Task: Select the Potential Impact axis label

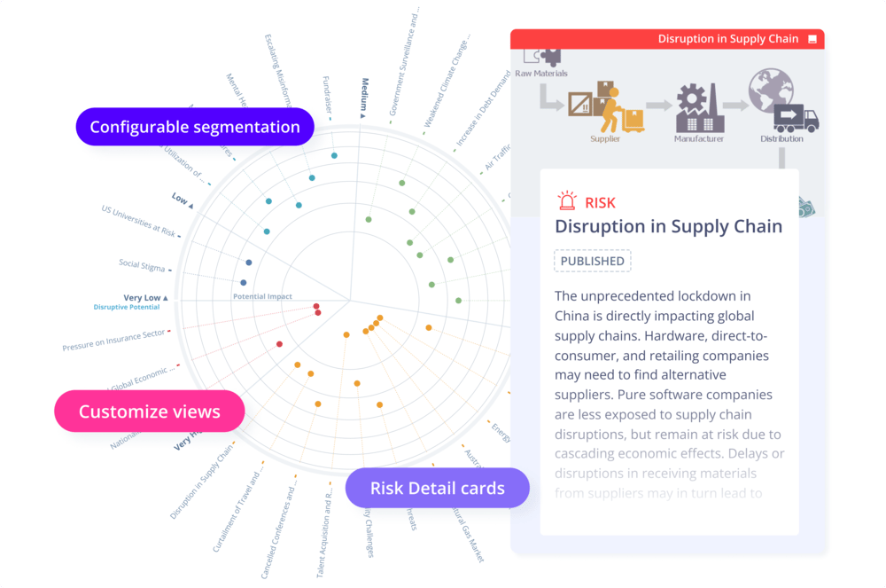Action: (262, 296)
